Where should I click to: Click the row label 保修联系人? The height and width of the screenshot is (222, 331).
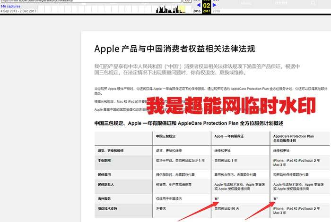[x=105, y=185]
